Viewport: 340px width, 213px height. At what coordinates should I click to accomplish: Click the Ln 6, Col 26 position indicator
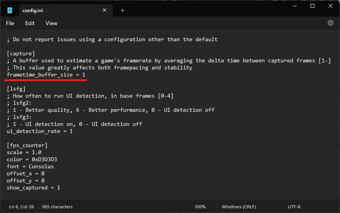pos(21,207)
